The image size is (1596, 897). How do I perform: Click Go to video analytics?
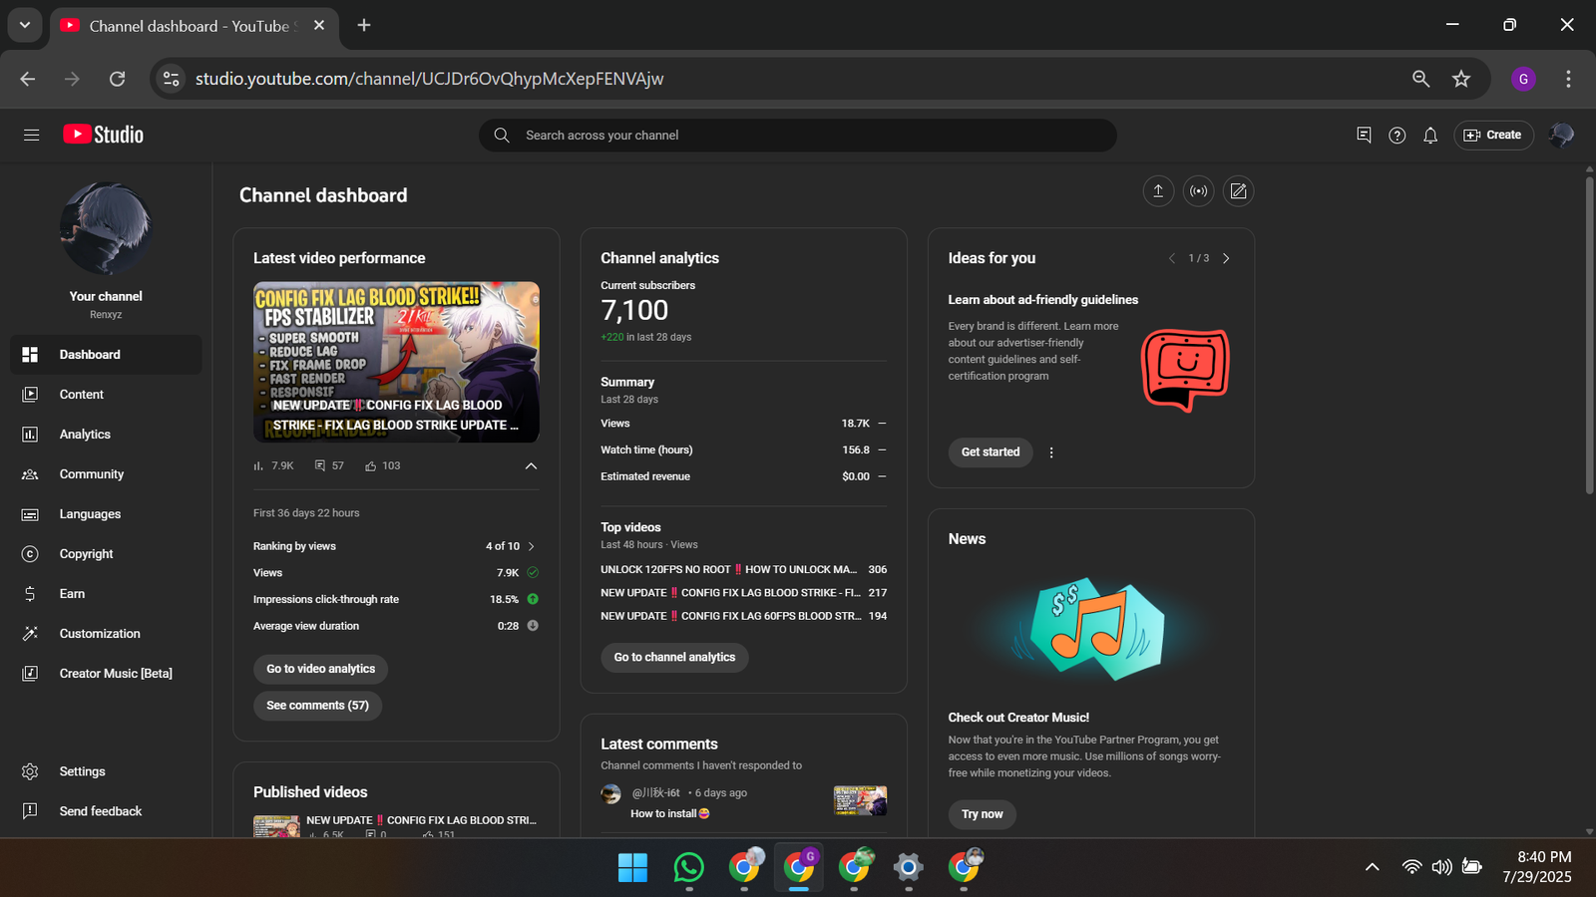pyautogui.click(x=320, y=669)
